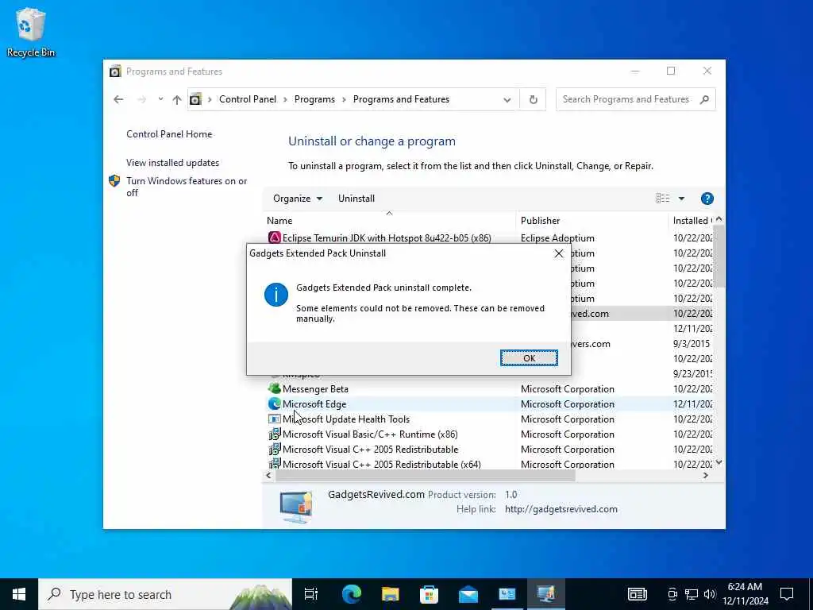This screenshot has width=813, height=610.
Task: Click the volume icon in system tray
Action: click(x=710, y=594)
